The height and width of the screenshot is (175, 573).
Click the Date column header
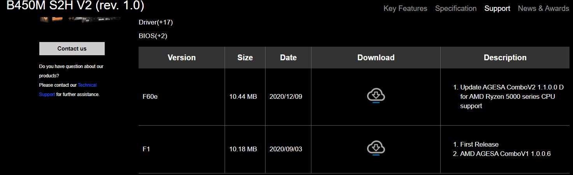(288, 58)
